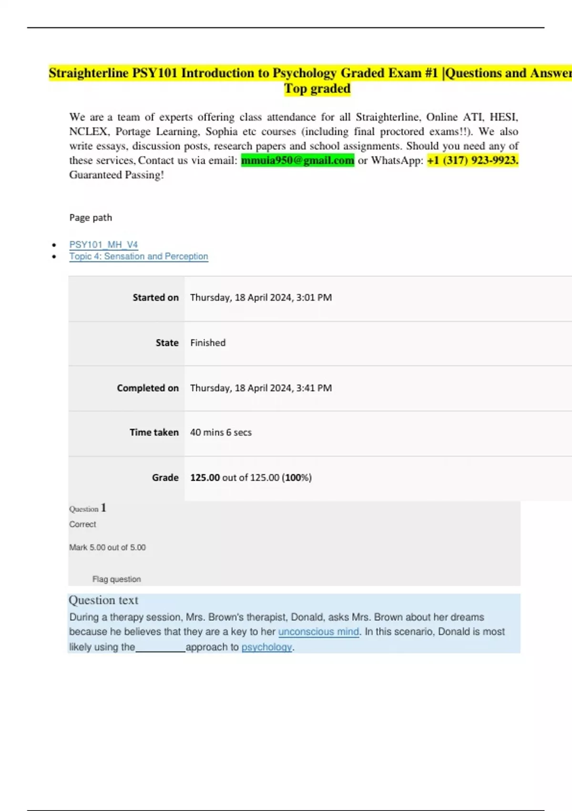Follow the 'unconscious mind' hyperlink
Viewport: 572px width, 811px height.
(318, 632)
